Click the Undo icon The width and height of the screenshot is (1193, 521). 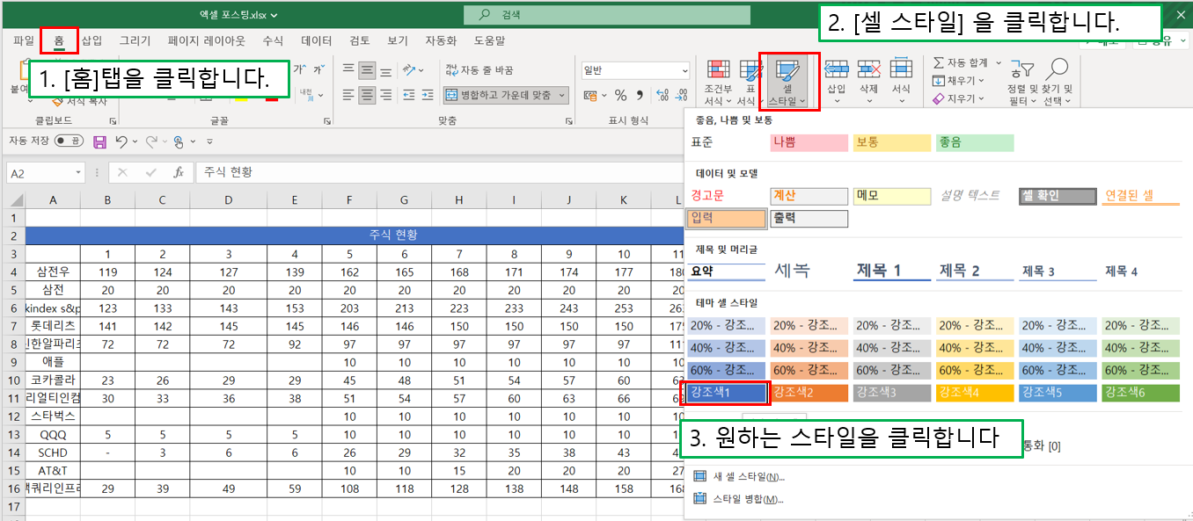121,141
